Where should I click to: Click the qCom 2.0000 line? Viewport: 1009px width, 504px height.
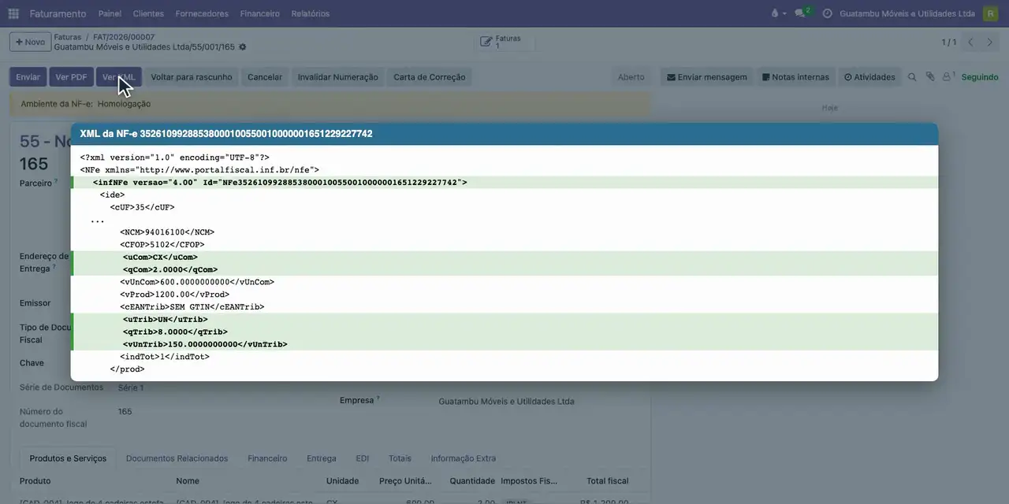504,270
